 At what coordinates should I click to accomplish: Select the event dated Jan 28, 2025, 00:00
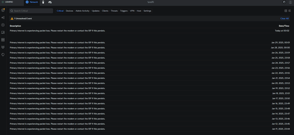point(150,48)
